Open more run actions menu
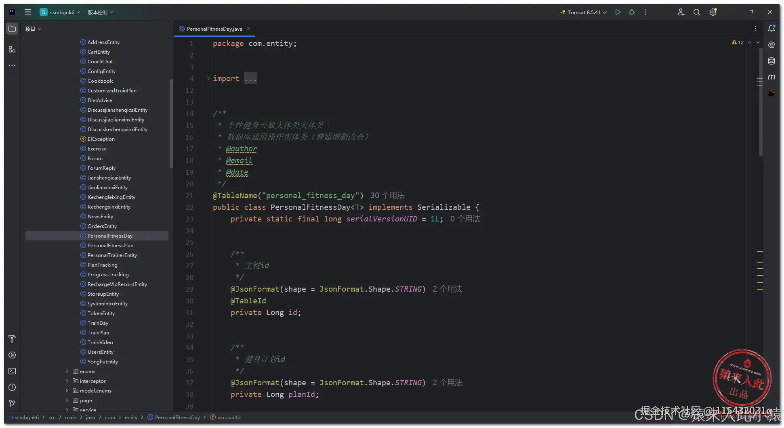Viewport: 784px width, 428px height. pos(645,12)
